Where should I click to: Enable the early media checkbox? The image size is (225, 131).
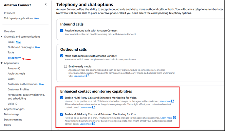click(x=66, y=66)
